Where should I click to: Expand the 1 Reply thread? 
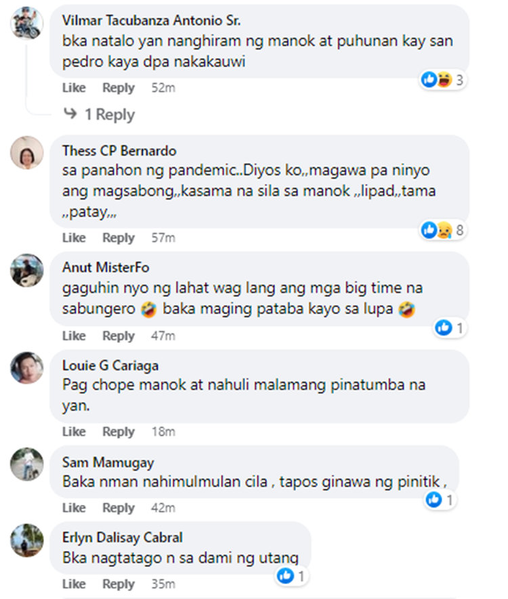tap(110, 114)
